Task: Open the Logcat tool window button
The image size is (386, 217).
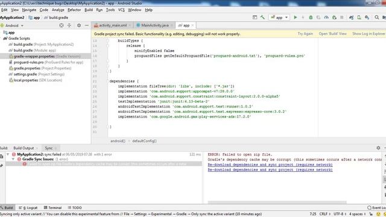Action: click(28, 207)
